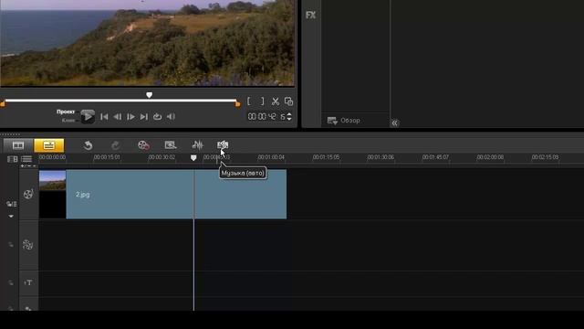Image resolution: width=584 pixels, height=329 pixels.
Task: Switch to storyboard view
Action: (18, 145)
